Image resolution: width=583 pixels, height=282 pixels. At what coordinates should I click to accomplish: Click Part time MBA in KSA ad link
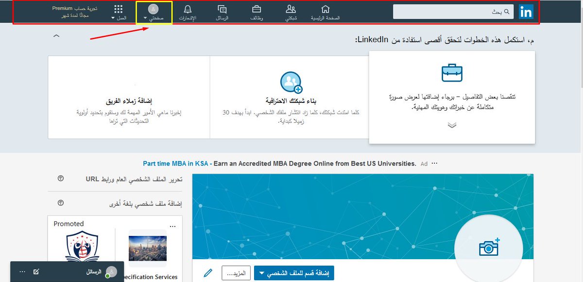click(175, 164)
